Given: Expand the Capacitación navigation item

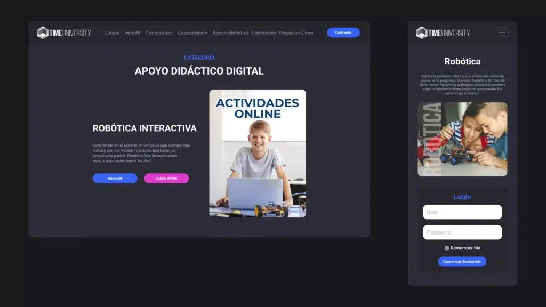Looking at the screenshot, I should (192, 33).
